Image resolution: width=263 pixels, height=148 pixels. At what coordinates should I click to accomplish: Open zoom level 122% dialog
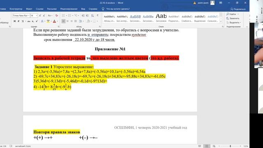(x=246, y=146)
